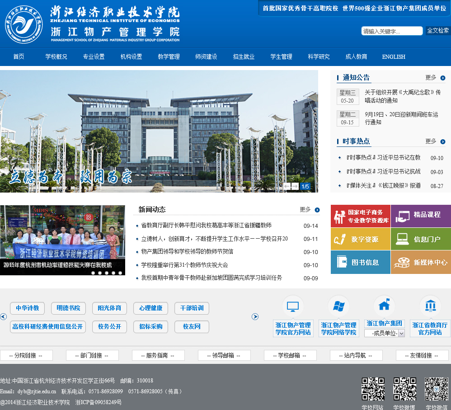
Task: Open 学校概况 navigation menu
Action: 56,57
